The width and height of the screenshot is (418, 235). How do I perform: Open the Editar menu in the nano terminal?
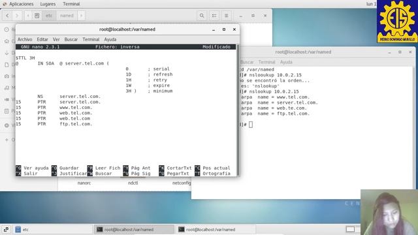pos(42,39)
